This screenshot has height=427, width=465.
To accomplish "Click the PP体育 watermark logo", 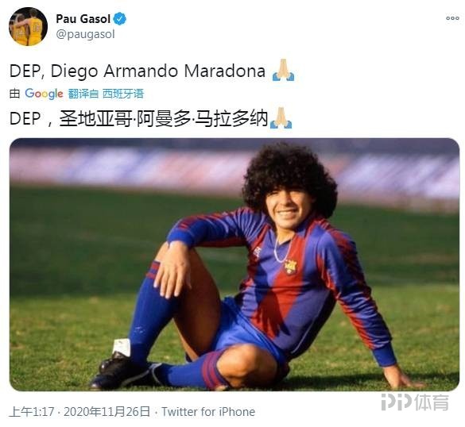I will click(415, 402).
